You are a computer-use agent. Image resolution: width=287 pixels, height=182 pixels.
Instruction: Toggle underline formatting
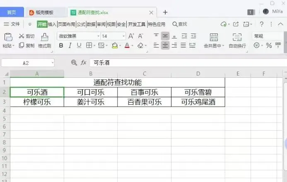click(79, 45)
